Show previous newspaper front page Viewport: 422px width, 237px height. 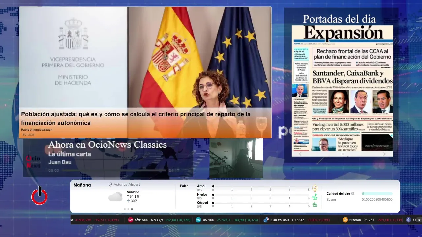click(x=300, y=154)
